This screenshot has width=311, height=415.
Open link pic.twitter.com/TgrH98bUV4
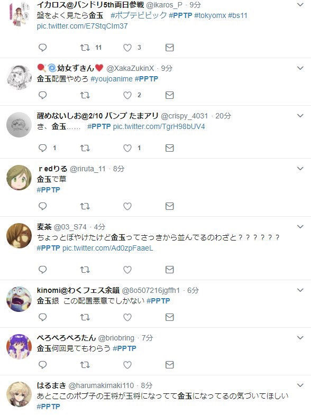(159, 126)
